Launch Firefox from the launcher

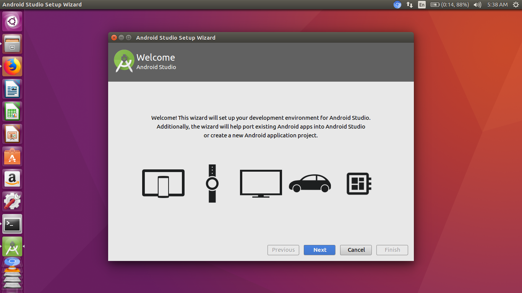tap(12, 66)
